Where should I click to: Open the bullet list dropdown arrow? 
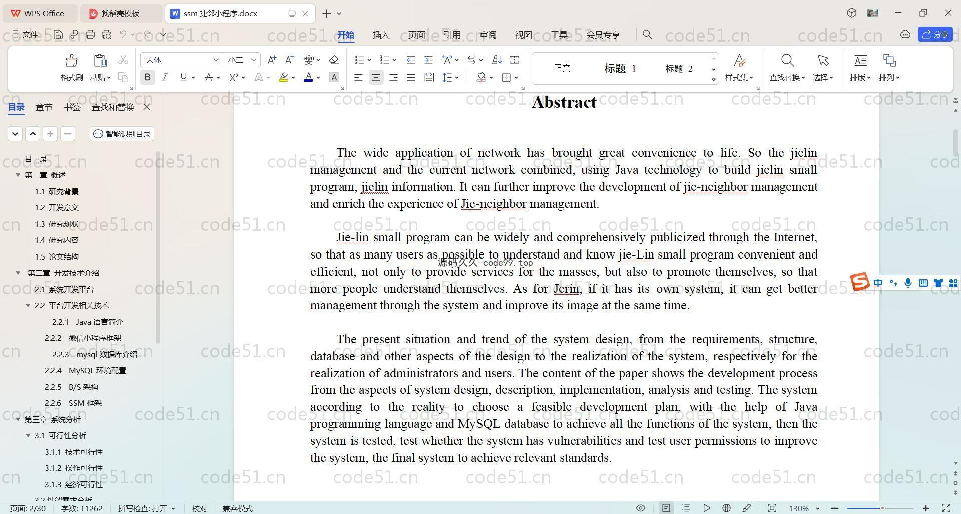point(369,60)
